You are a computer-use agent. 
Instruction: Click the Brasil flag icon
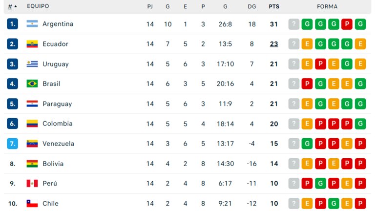pyautogui.click(x=32, y=84)
